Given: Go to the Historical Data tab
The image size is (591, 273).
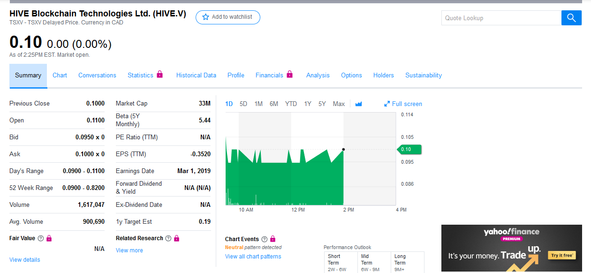Looking at the screenshot, I should 196,75.
